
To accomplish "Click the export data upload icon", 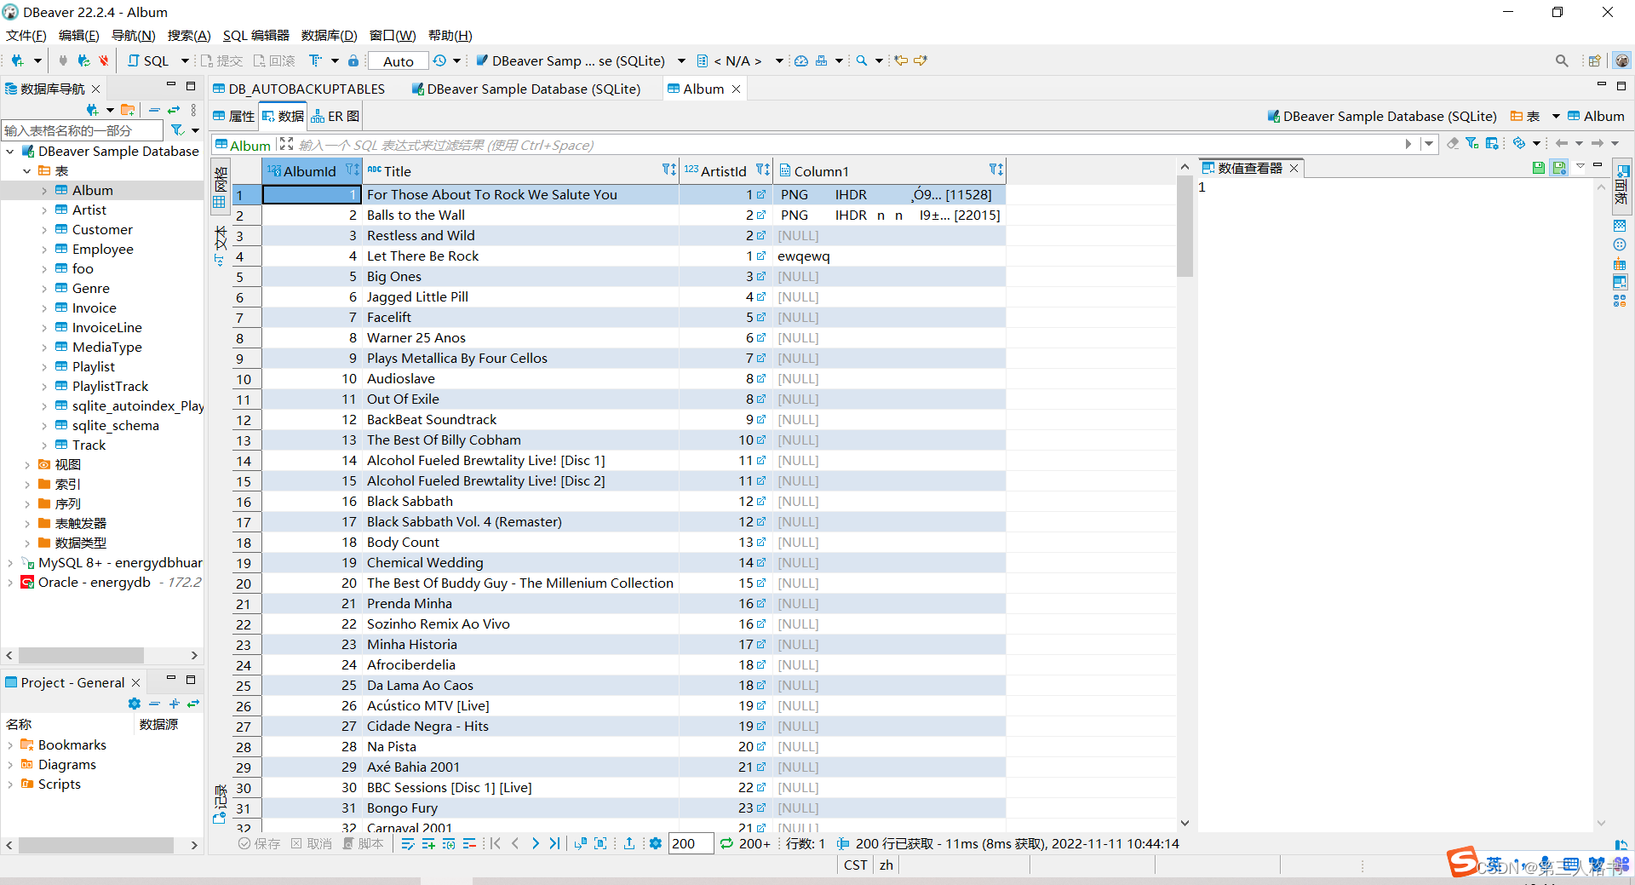I will click(x=629, y=843).
